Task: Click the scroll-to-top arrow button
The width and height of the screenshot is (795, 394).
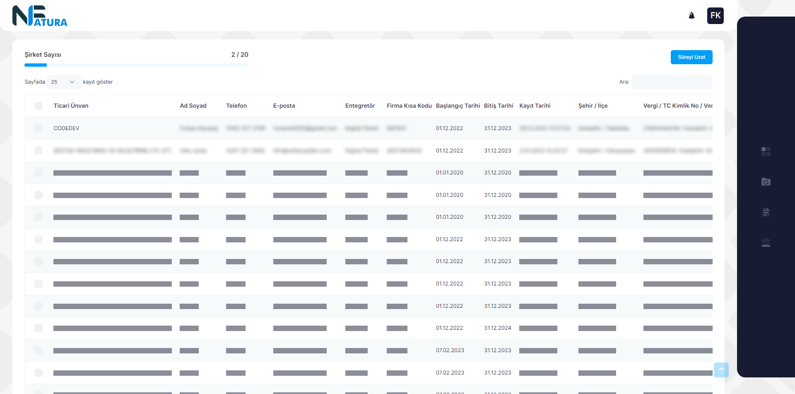Action: 721,370
